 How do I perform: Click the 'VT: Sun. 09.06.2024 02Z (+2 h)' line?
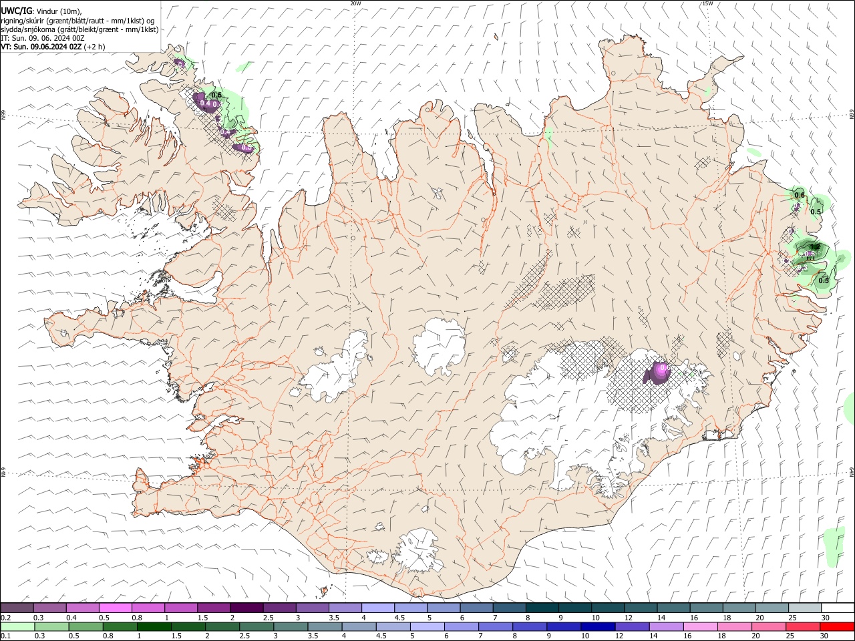tap(53, 47)
